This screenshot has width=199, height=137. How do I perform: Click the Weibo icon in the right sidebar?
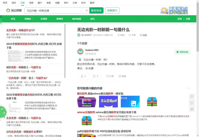click(192, 109)
